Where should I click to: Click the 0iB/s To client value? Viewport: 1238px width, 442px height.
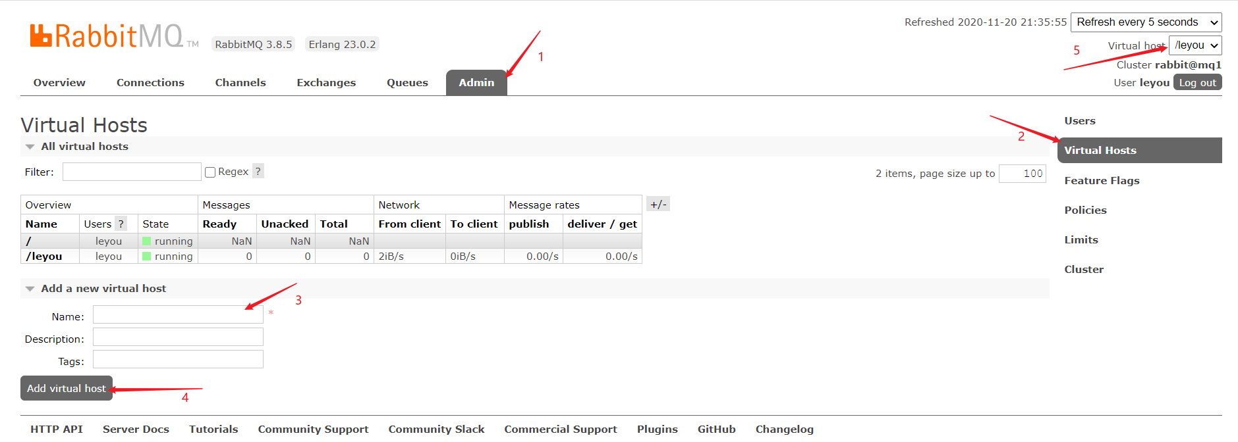(x=463, y=257)
